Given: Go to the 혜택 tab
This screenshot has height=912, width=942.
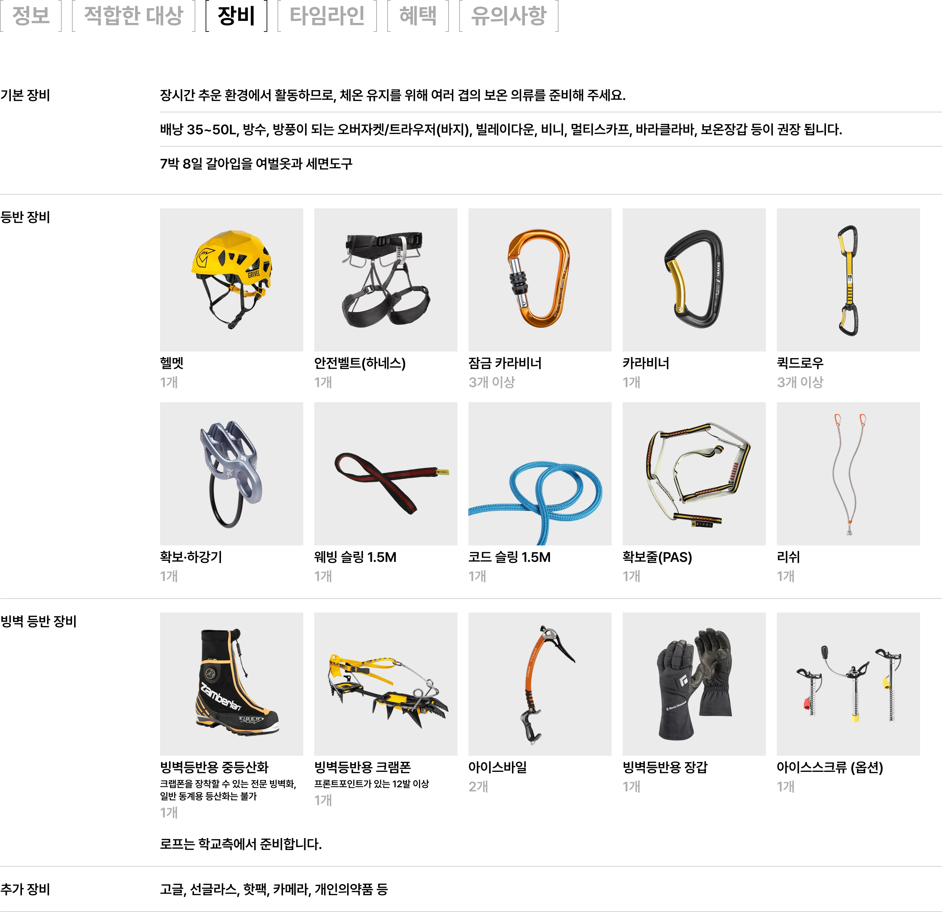Looking at the screenshot, I should [x=418, y=16].
